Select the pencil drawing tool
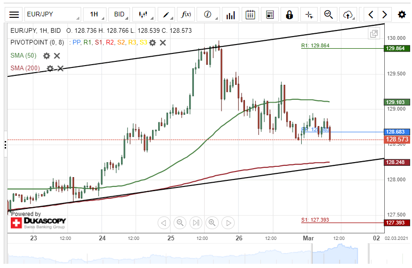412x268 pixels. coord(166,15)
